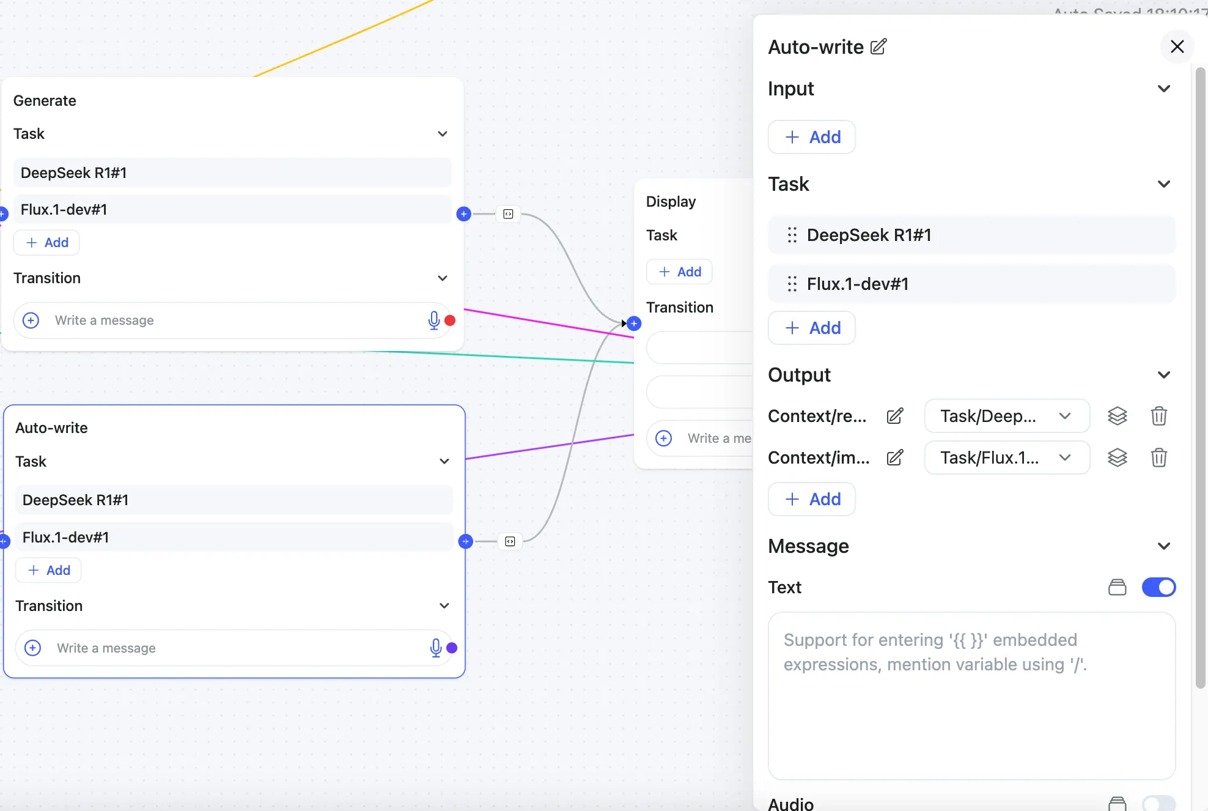Screen dimensions: 1208x811
Task: Click layers icon in Context/im... row
Action: (1117, 457)
